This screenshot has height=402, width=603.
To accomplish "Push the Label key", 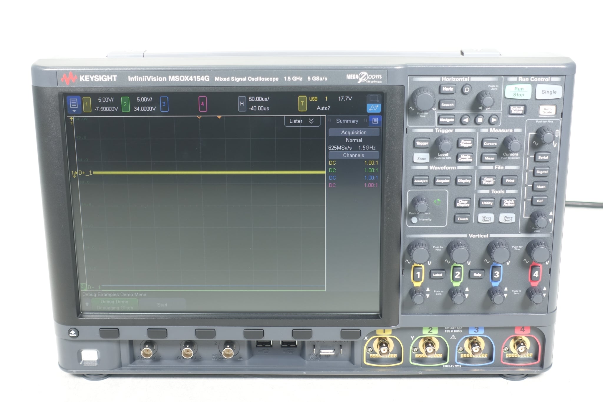I will click(x=437, y=275).
